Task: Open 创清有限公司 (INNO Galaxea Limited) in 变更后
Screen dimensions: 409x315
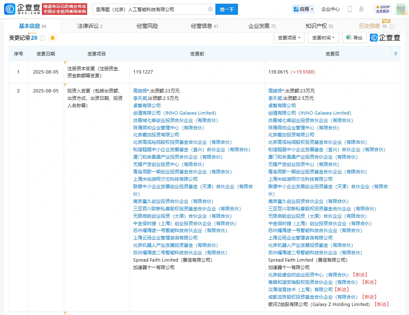Action: [x=310, y=113]
